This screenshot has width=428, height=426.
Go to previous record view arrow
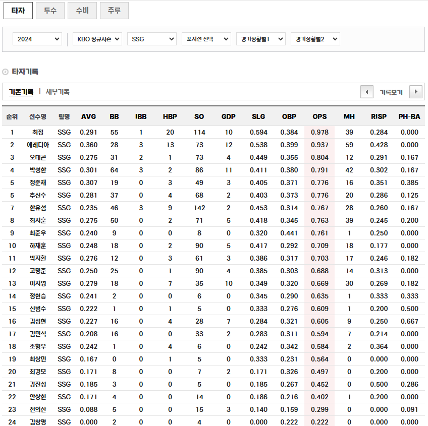click(x=366, y=92)
